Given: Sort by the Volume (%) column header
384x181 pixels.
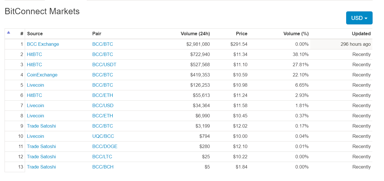Looking at the screenshot, I should 296,34.
